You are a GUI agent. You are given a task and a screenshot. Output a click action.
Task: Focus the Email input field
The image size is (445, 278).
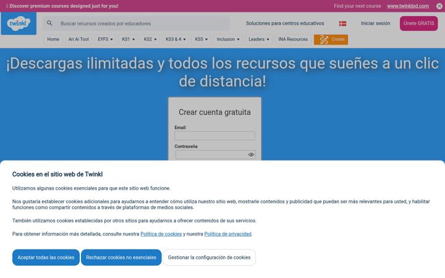214,135
